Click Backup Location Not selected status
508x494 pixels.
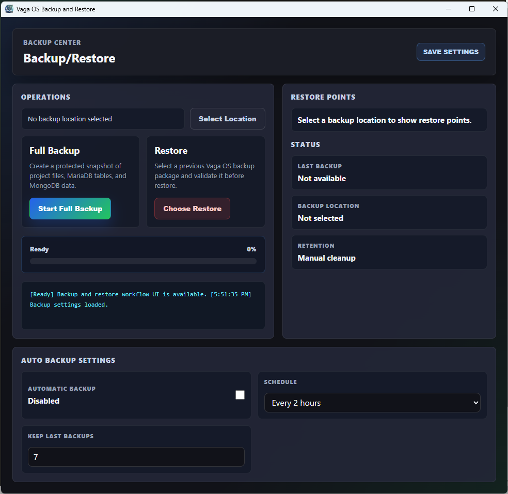(389, 213)
